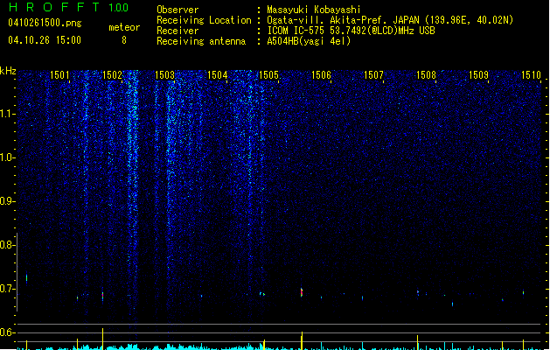Click the 0.8 frequency axis label
Image resolution: width=550 pixels, height=350 pixels.
7,245
